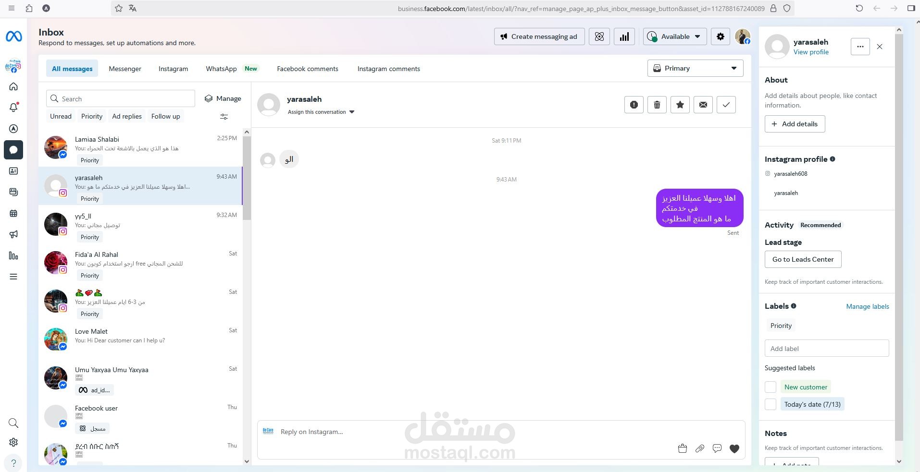Open Notifications bell in sidebar
This screenshot has height=472, width=920.
coord(13,108)
